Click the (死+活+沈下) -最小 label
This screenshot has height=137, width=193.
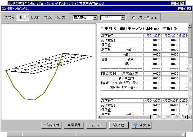point(122,88)
